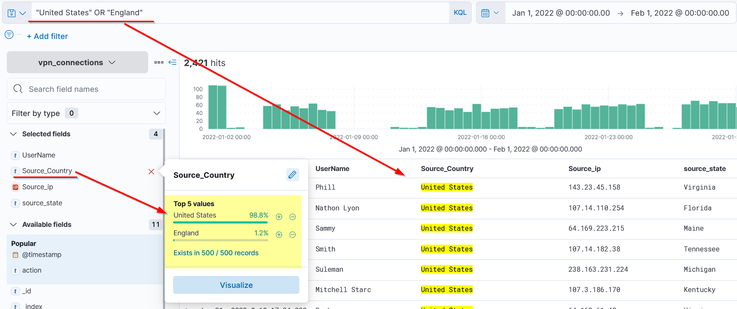The image size is (737, 309).
Task: Click the Add filter link
Action: click(x=47, y=36)
